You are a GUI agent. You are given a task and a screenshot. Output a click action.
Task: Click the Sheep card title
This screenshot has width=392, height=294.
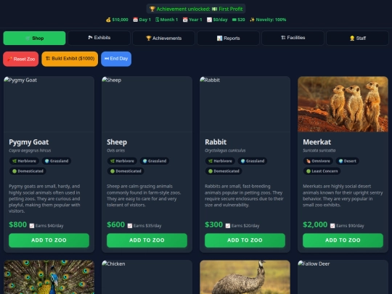117,142
